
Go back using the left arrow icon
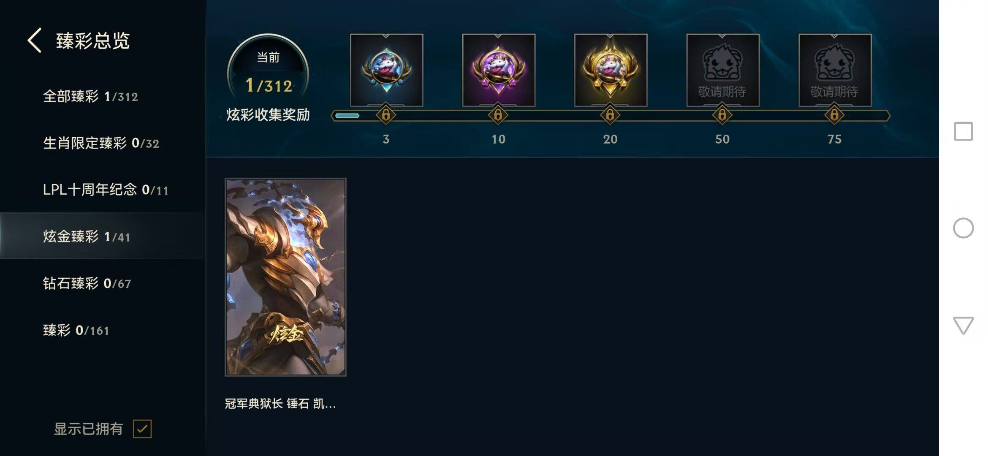click(35, 41)
